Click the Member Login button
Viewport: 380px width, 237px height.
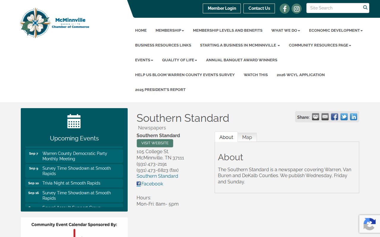222,8
